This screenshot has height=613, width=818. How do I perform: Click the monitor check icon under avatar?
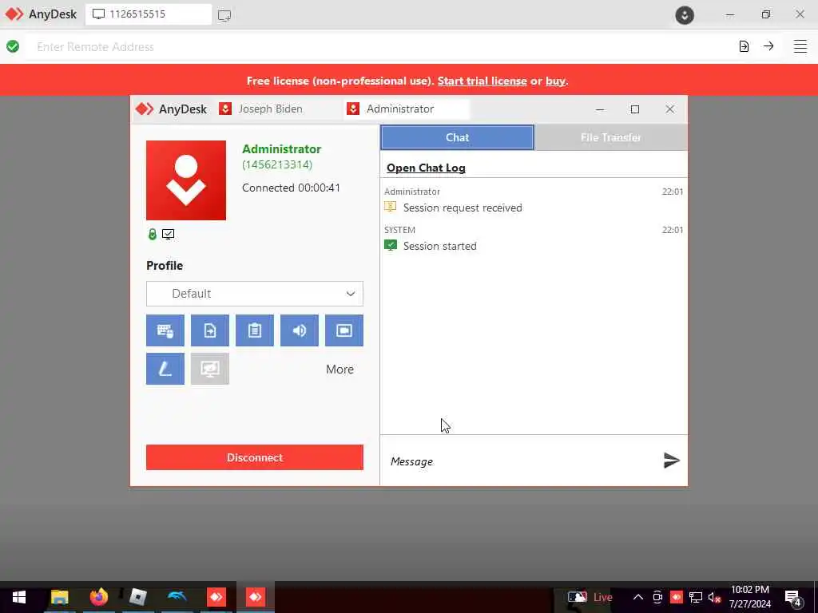tap(168, 234)
